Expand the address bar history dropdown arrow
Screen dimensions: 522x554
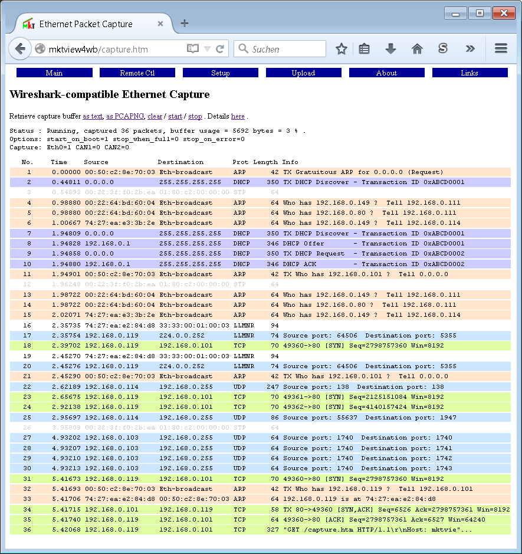pos(207,49)
